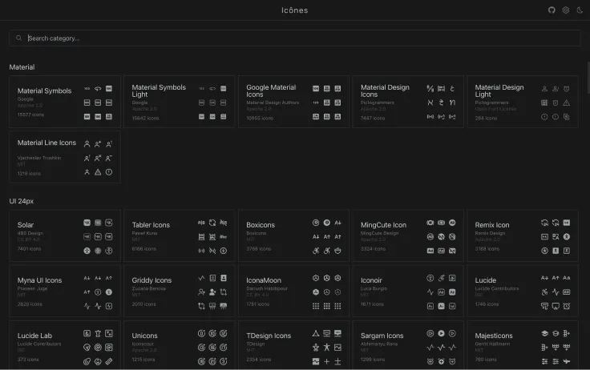
Task: Open the Unicons collection card
Action: [x=179, y=345]
